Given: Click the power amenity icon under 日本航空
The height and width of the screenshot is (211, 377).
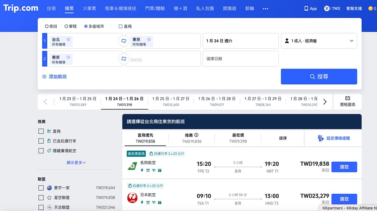Looking at the screenshot, I should pyautogui.click(x=142, y=203).
